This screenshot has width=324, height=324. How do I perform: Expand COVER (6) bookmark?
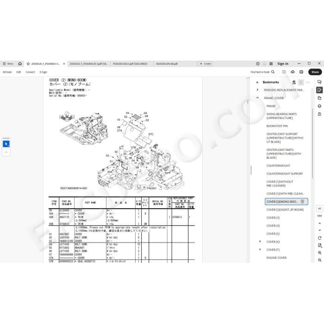click(260, 242)
